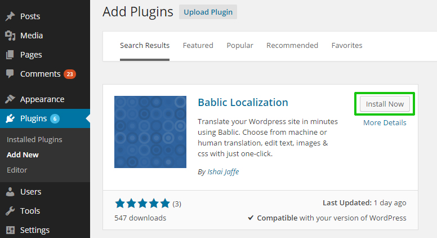The width and height of the screenshot is (437, 238).
Task: Click the Users person icon
Action: click(x=10, y=192)
